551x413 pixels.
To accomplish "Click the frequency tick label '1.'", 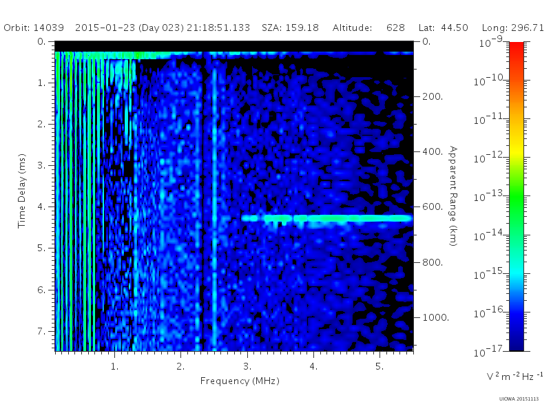I will (x=114, y=367).
